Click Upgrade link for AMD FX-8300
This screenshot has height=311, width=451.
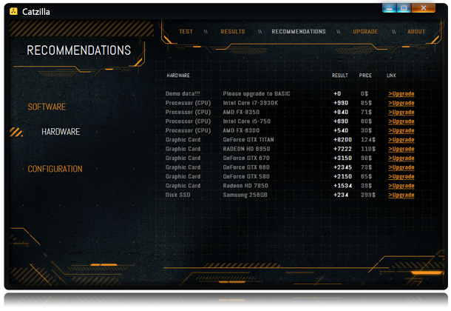pos(401,130)
